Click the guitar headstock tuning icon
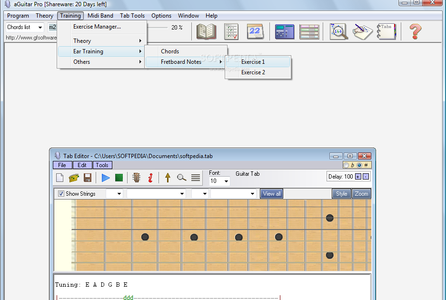Image resolution: width=446 pixels, height=300 pixels. click(137, 178)
